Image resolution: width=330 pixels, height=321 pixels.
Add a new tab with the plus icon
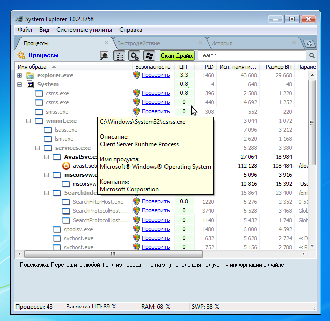coord(310,44)
